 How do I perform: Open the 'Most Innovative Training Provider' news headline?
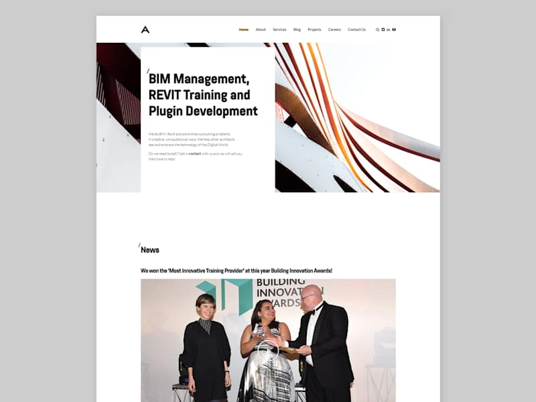(x=237, y=271)
